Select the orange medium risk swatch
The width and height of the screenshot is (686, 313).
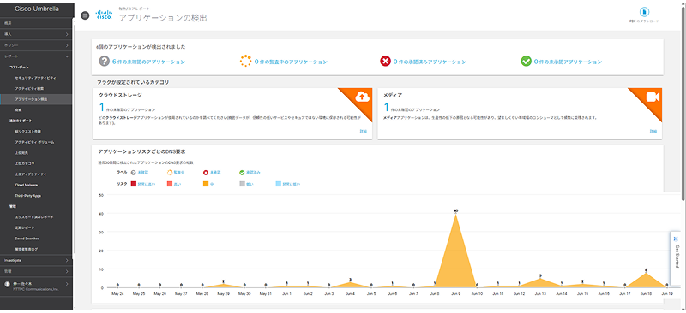[206, 184]
